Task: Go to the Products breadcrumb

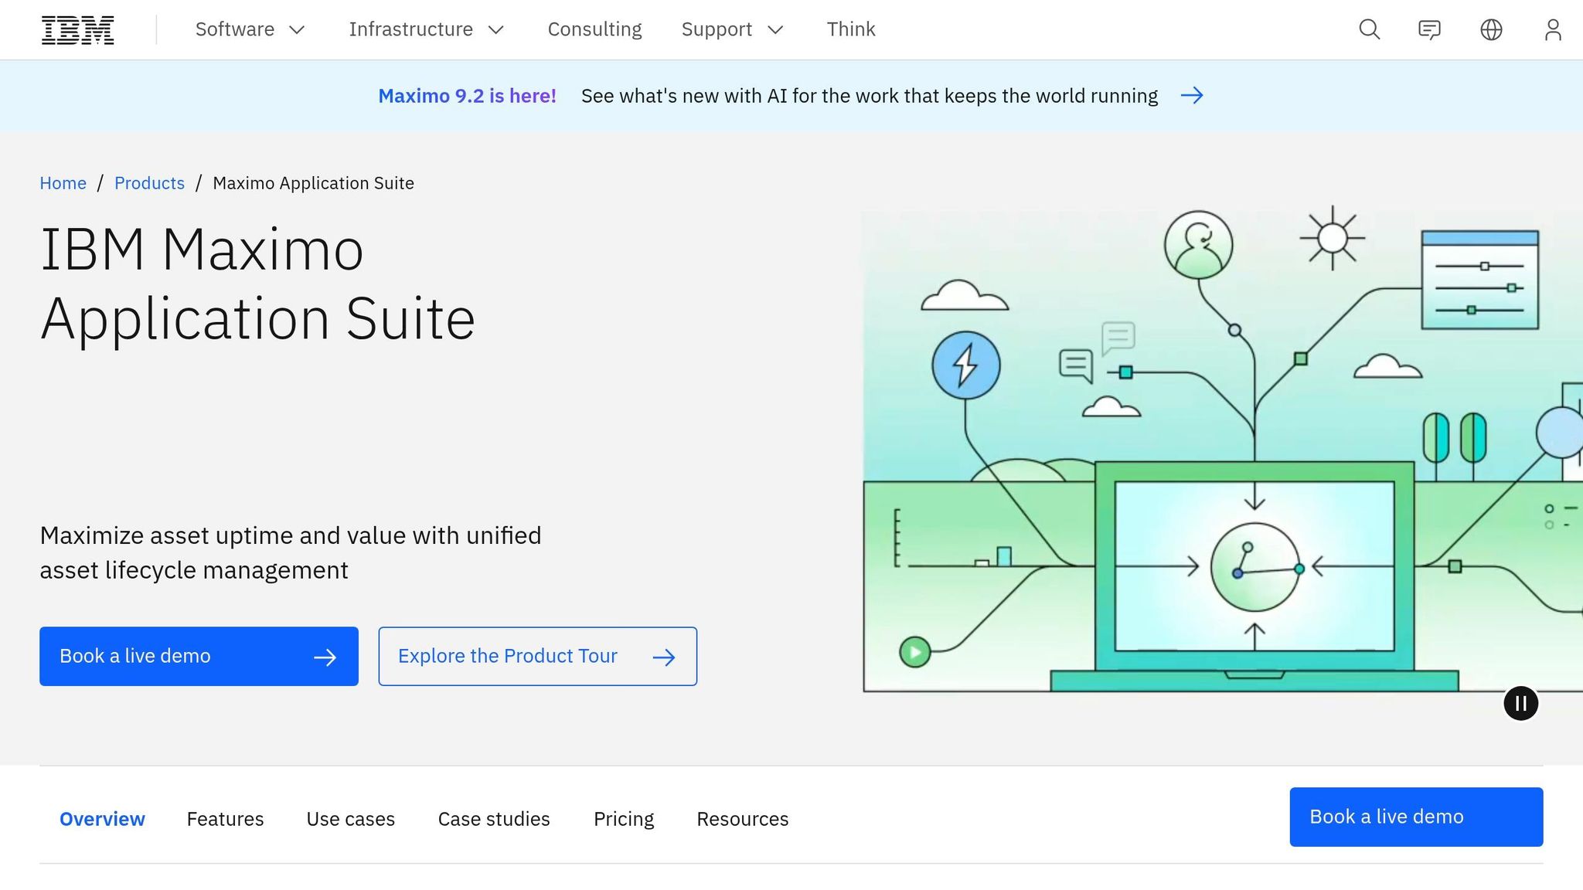Action: click(x=149, y=183)
